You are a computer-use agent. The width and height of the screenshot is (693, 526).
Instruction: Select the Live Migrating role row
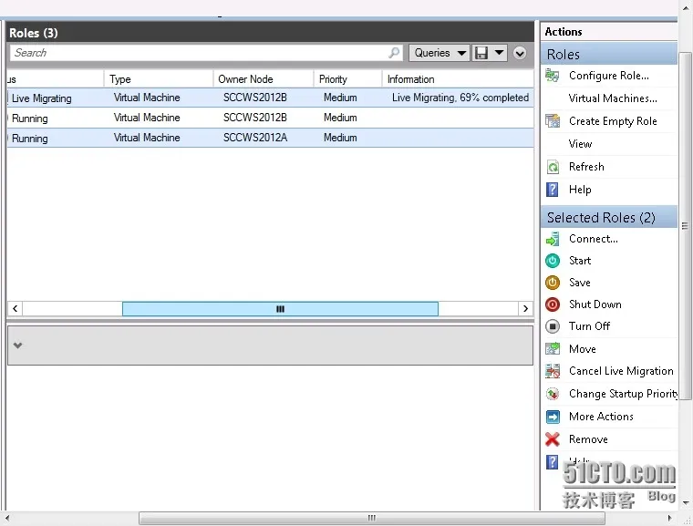270,98
